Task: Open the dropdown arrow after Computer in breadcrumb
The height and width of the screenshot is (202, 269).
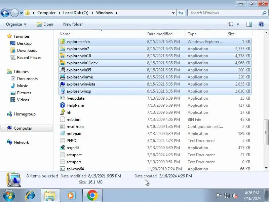Action: point(60,13)
